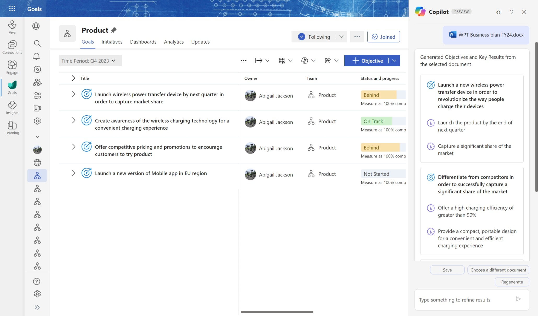Toggle the Joined button for Product team
This screenshot has width=538, height=316.
tap(383, 37)
